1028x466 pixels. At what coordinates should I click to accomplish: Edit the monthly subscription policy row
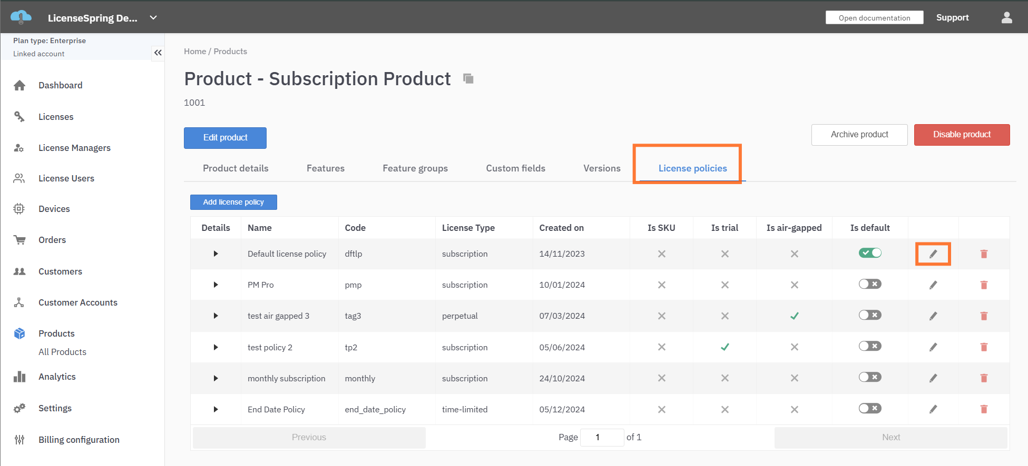[933, 378]
